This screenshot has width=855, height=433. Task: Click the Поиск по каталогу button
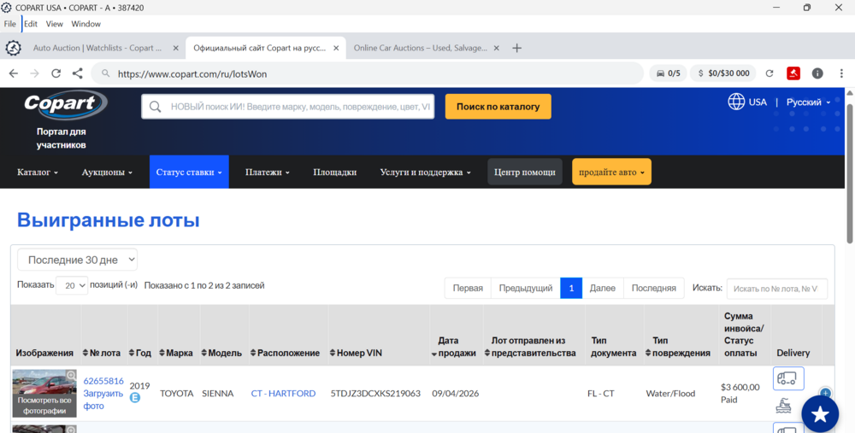(498, 107)
